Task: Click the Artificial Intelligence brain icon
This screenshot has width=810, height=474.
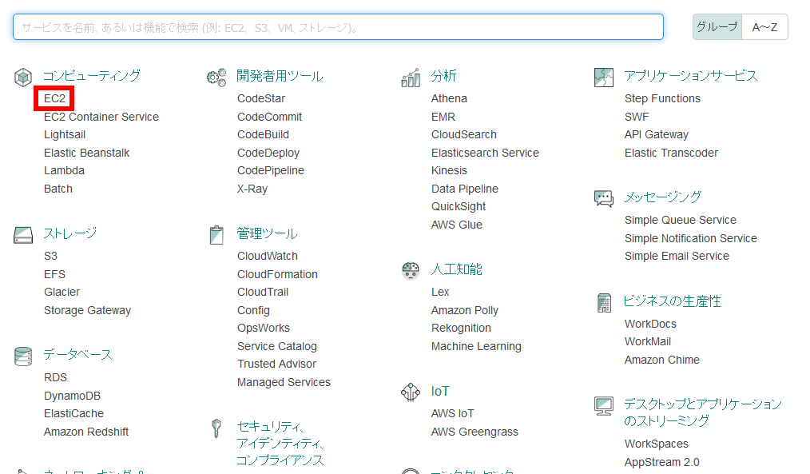Action: coord(411,270)
